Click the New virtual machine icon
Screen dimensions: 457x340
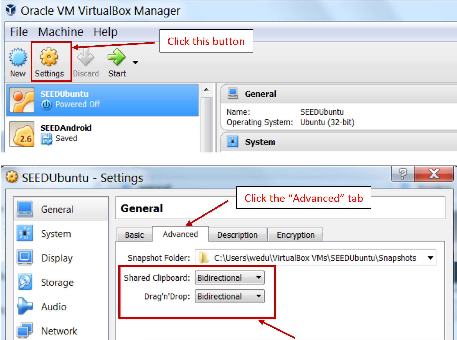tap(18, 57)
